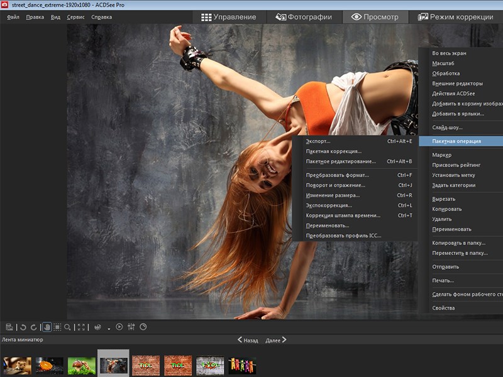The image size is (503, 377).
Task: Expand Действия ACDSee submenu
Action: [461, 94]
